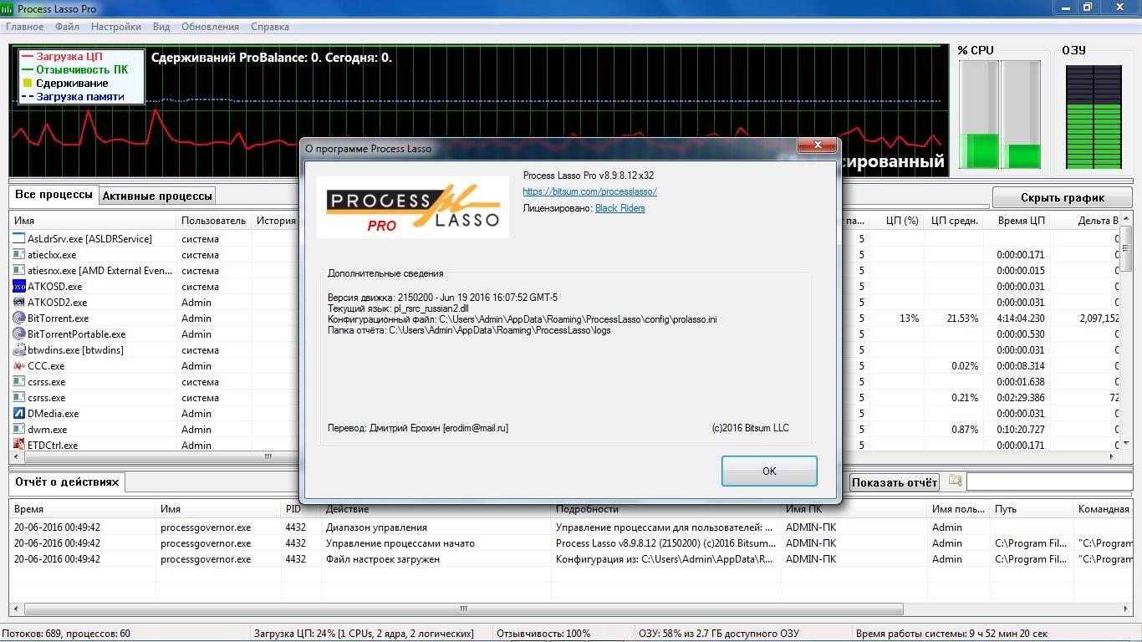Click the log folder icon beside Показать отчёт

955,481
